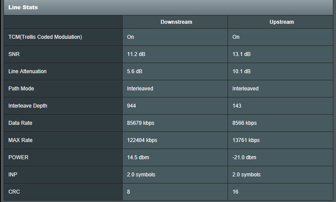
Task: Select the Interleave Depth label
Action: coord(28,106)
